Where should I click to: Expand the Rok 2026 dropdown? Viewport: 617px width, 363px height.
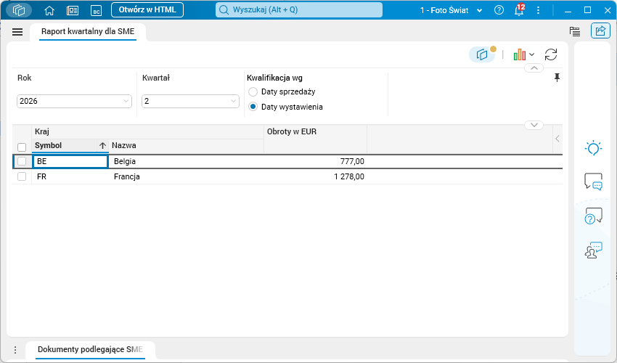pyautogui.click(x=74, y=101)
